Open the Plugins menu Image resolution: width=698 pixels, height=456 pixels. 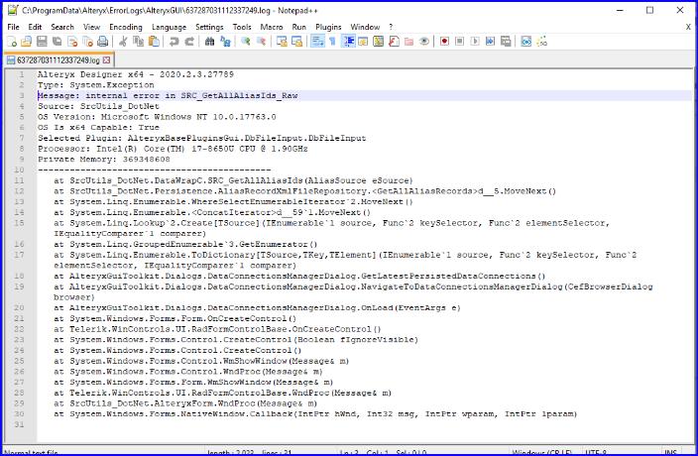(328, 27)
